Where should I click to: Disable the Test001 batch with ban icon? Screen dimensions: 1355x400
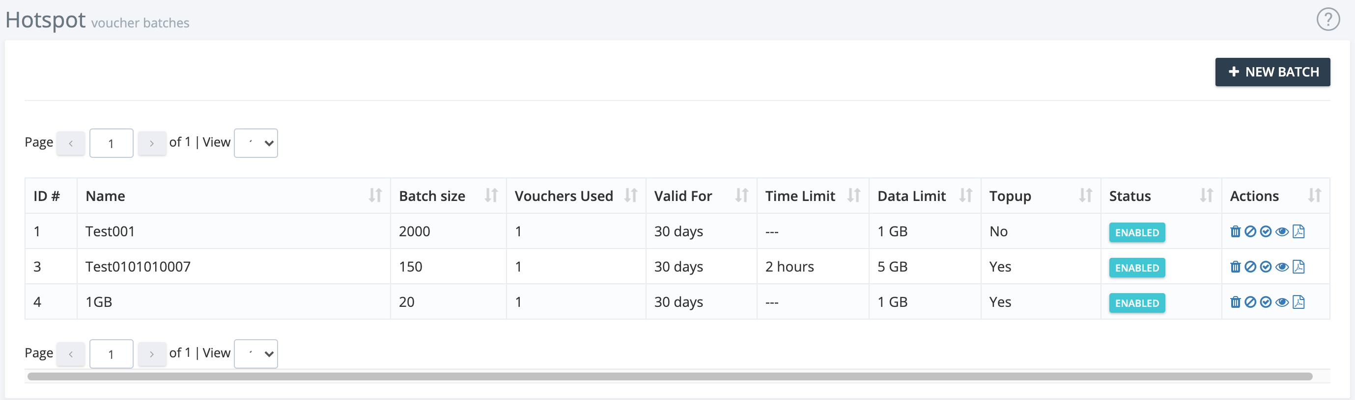click(1250, 231)
